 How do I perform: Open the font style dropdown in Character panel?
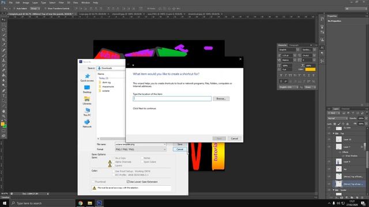coord(314,50)
